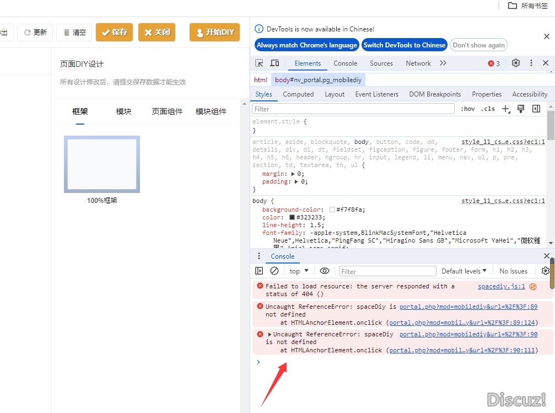Create live expression eye icon

point(325,271)
